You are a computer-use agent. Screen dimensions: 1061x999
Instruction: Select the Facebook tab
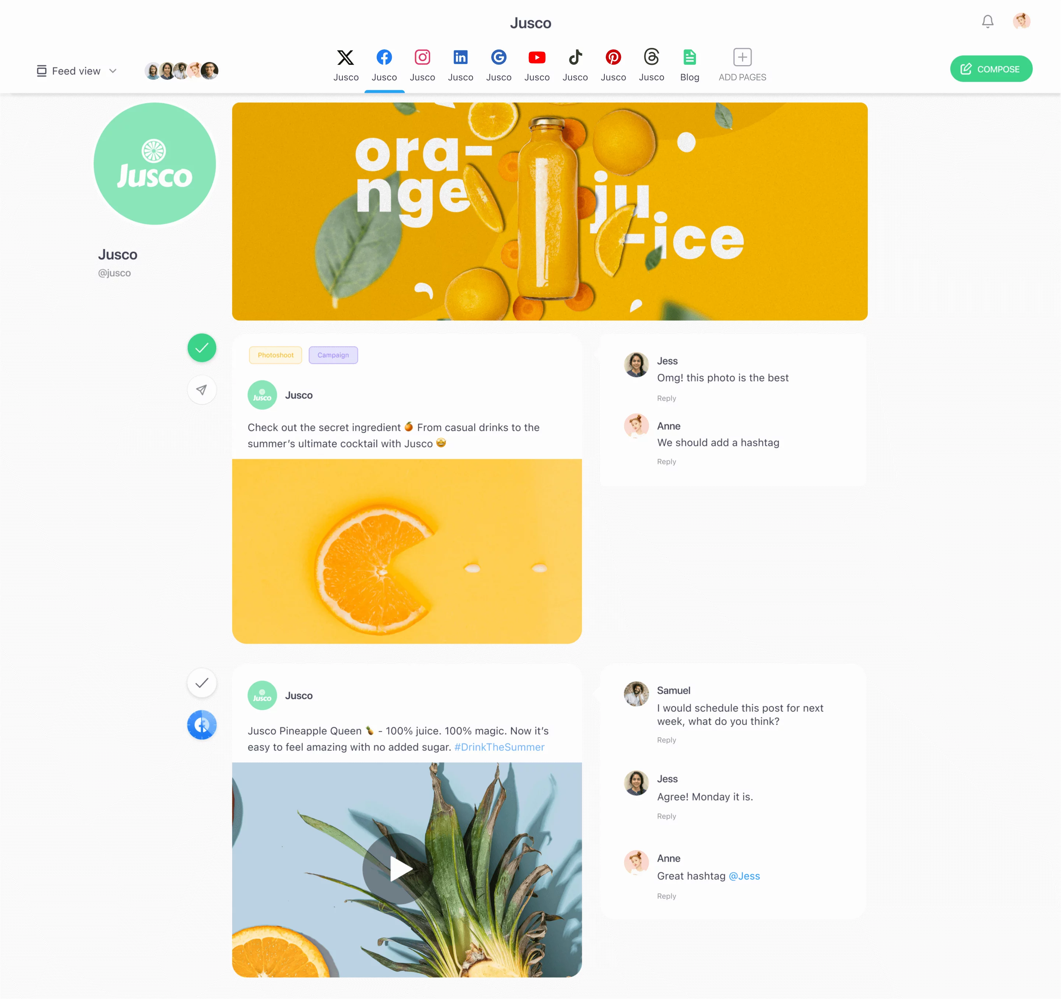coord(384,64)
